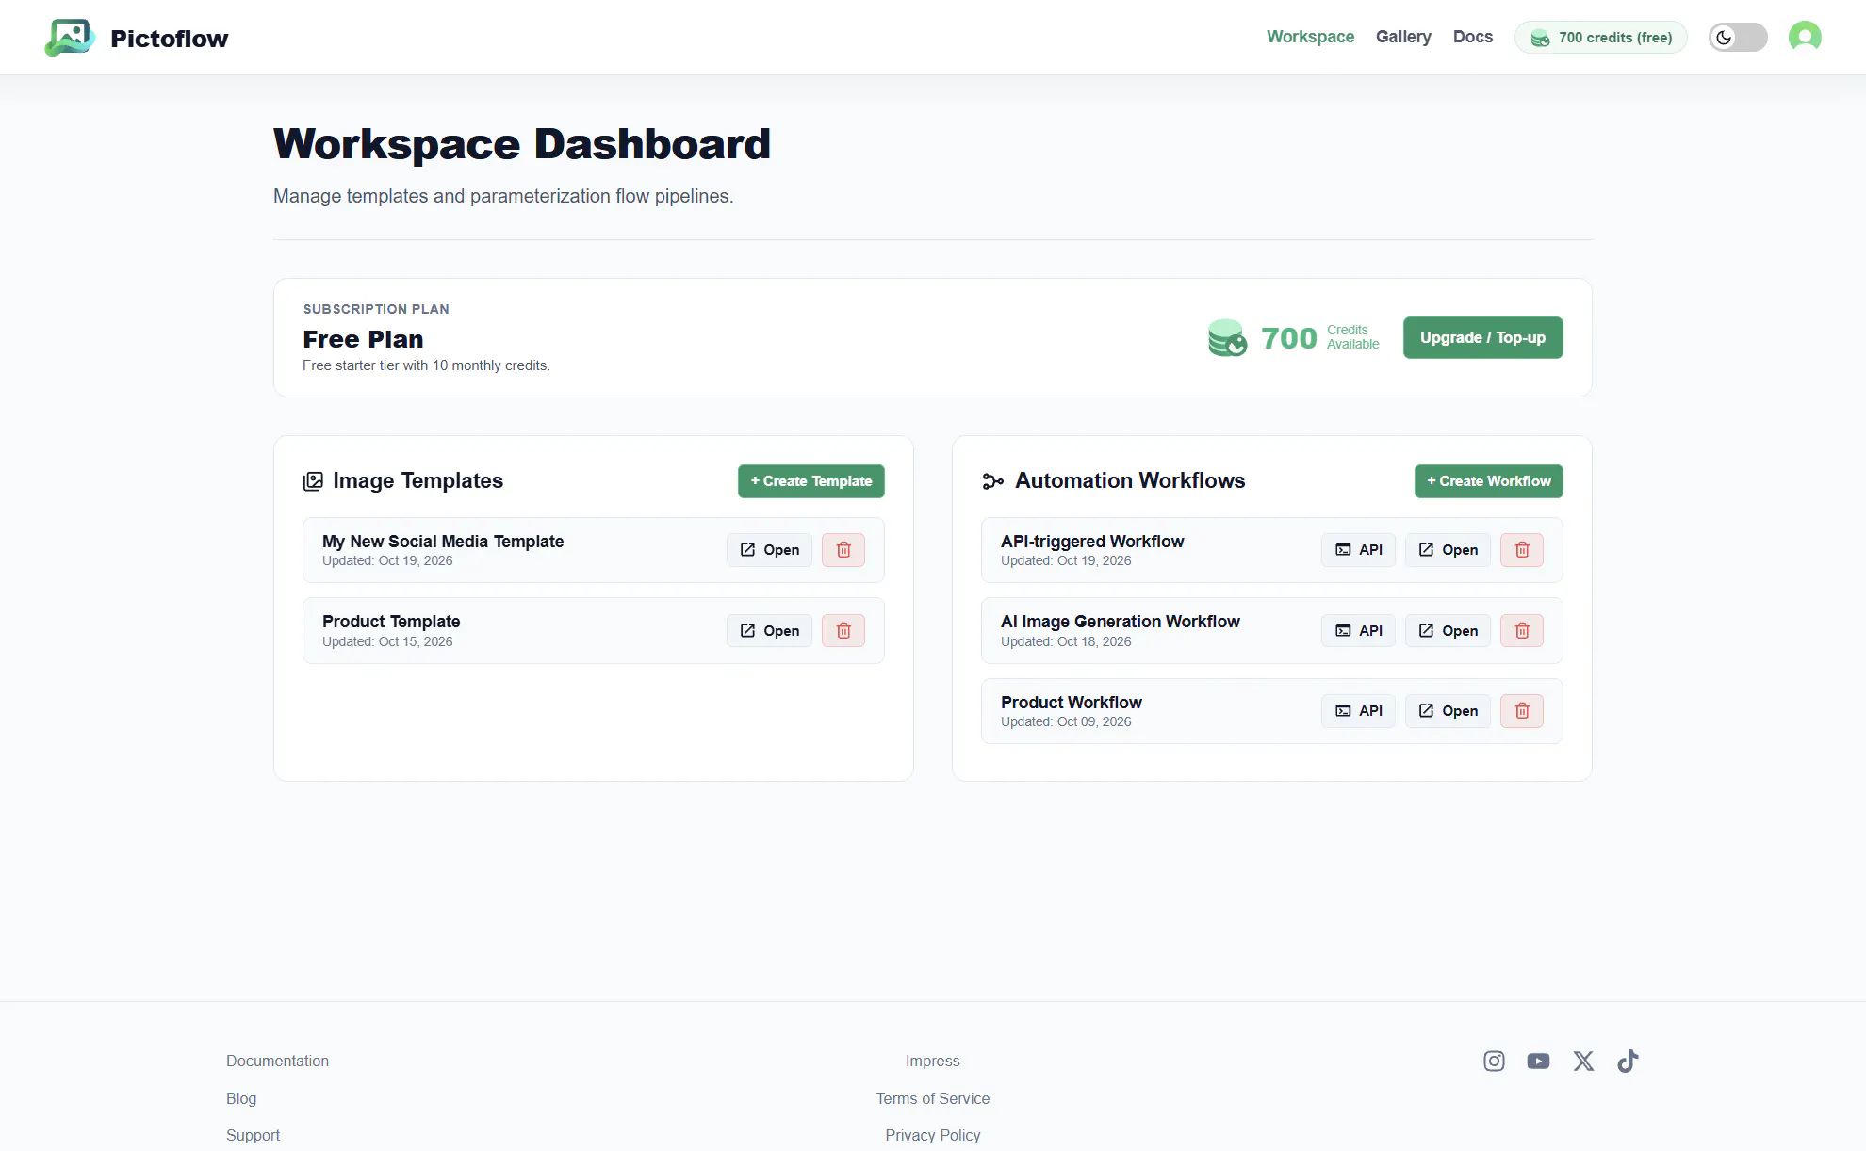Delete the Product Workflow
The width and height of the screenshot is (1866, 1151).
coord(1522,711)
